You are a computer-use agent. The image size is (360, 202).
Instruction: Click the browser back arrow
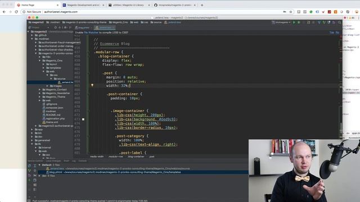[x=4, y=12]
